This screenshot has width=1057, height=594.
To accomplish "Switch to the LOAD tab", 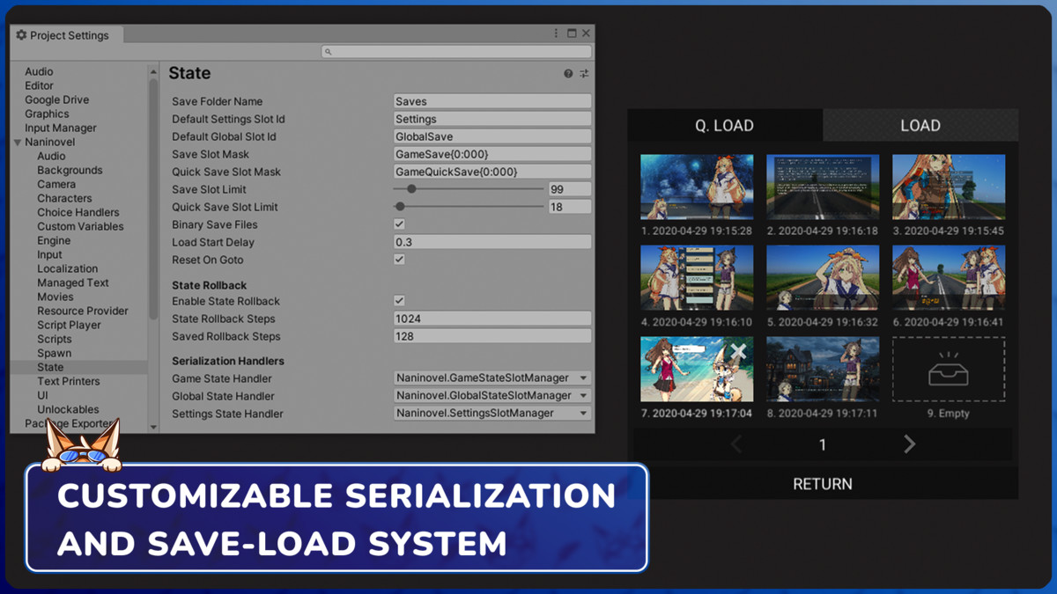I will pyautogui.click(x=920, y=125).
